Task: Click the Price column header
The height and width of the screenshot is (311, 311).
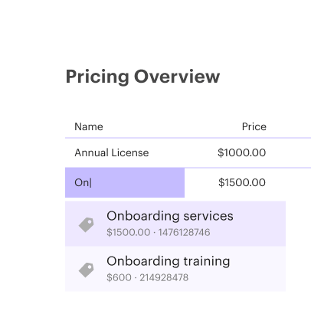Action: 254,126
